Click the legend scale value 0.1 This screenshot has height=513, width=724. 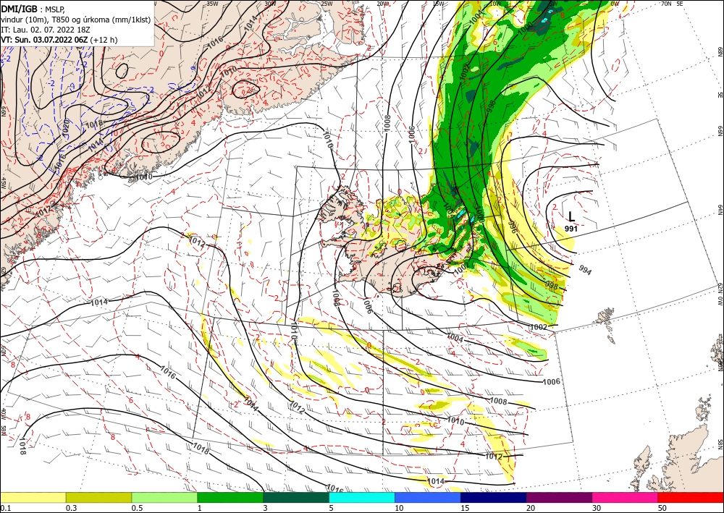point(6,508)
